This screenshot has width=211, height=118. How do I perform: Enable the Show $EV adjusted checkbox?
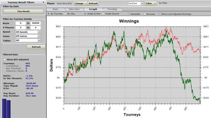pos(5,59)
